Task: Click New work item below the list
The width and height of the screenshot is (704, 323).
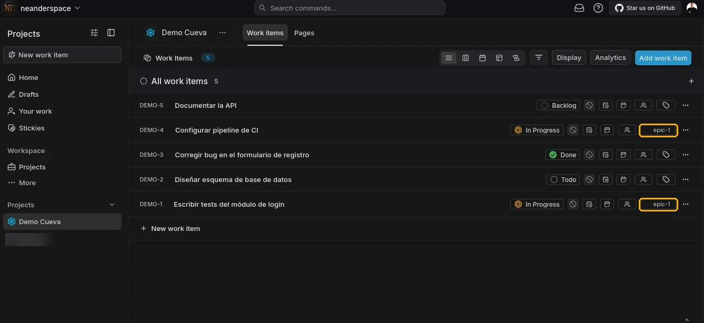Action: [x=170, y=228]
